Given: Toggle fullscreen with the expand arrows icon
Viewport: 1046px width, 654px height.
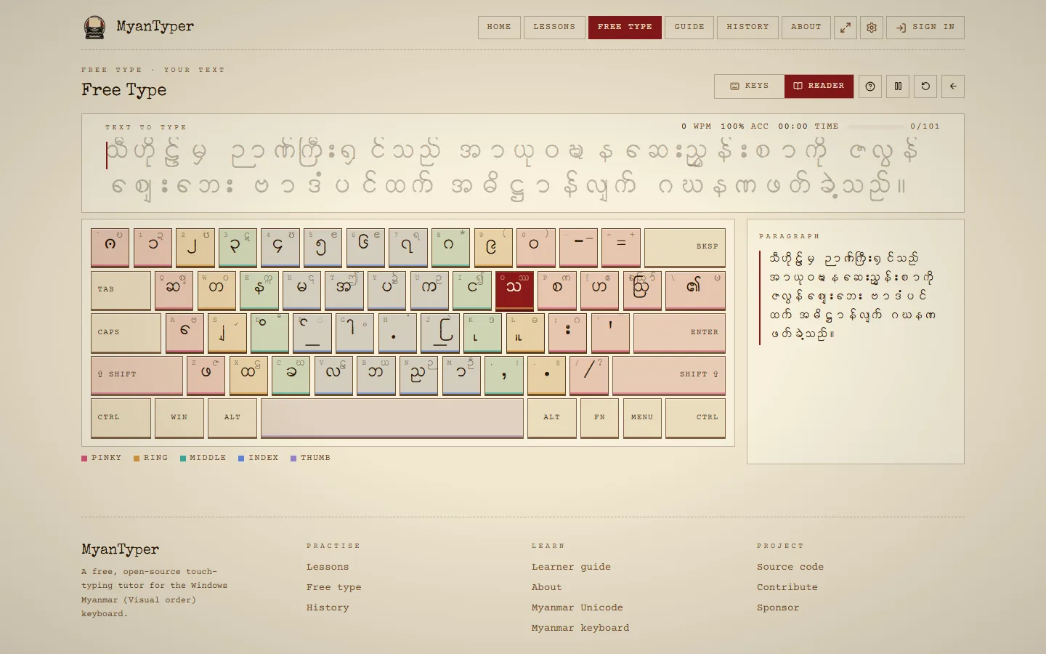Looking at the screenshot, I should [846, 28].
